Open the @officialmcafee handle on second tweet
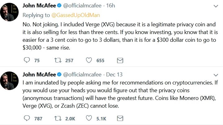 click(x=82, y=75)
